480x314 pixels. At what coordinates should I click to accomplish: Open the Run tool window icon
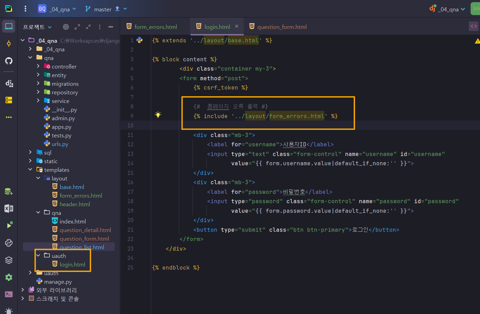(9, 226)
